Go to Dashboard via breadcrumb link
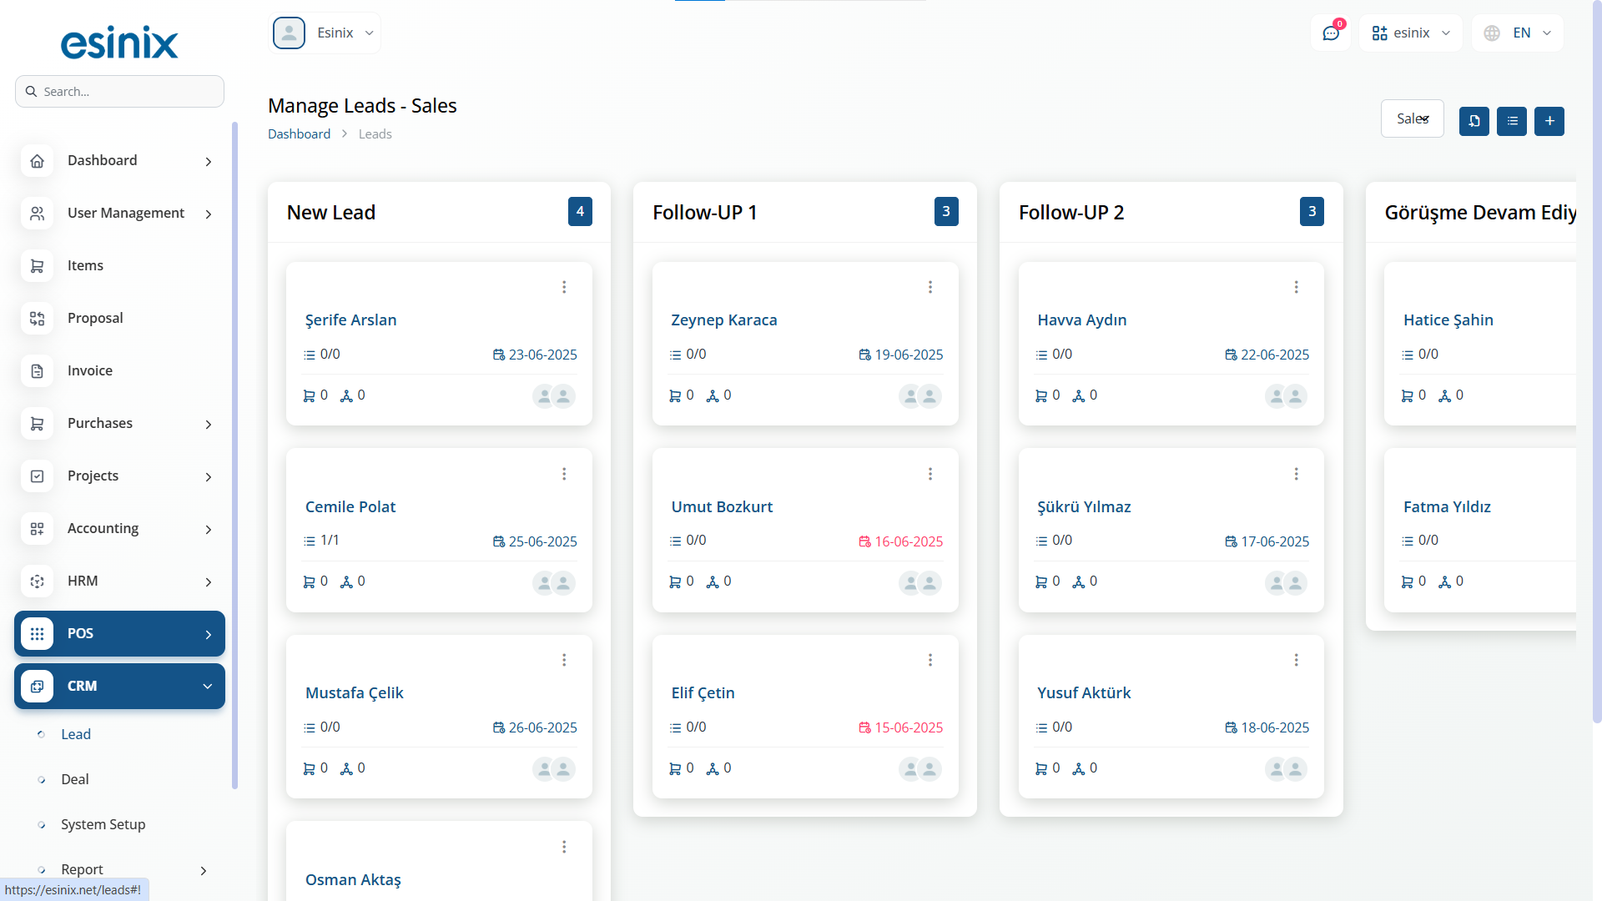 click(299, 133)
